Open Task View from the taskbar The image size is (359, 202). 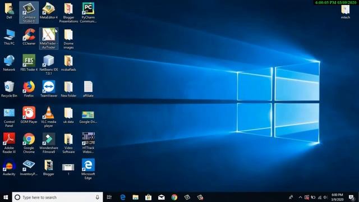coord(109,197)
